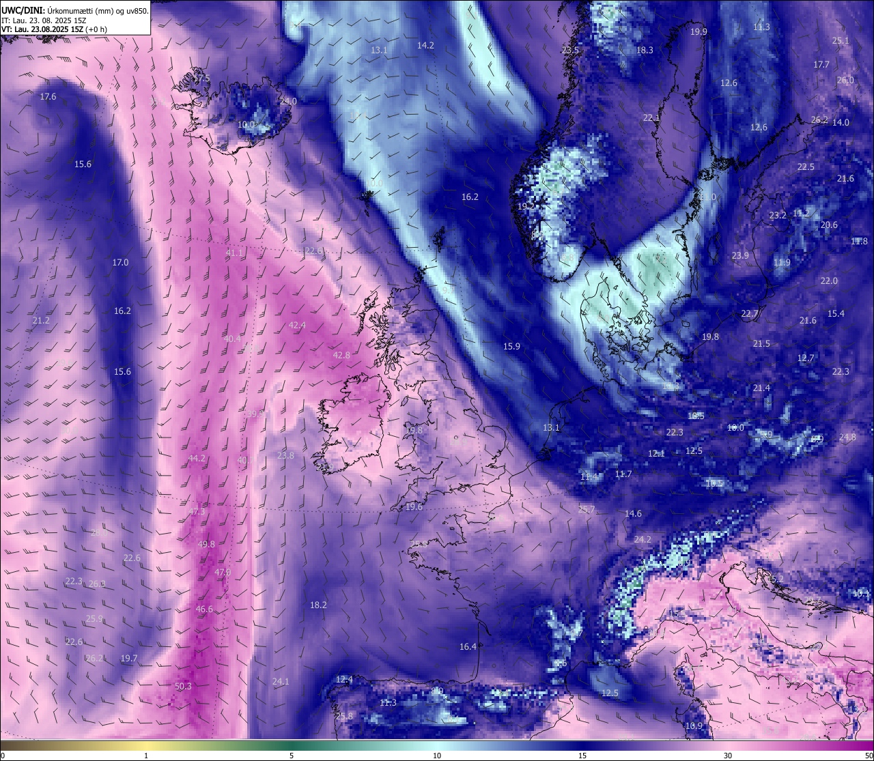Click the 30 tick on the color scale
Screen dimensions: 874x761
(728, 756)
